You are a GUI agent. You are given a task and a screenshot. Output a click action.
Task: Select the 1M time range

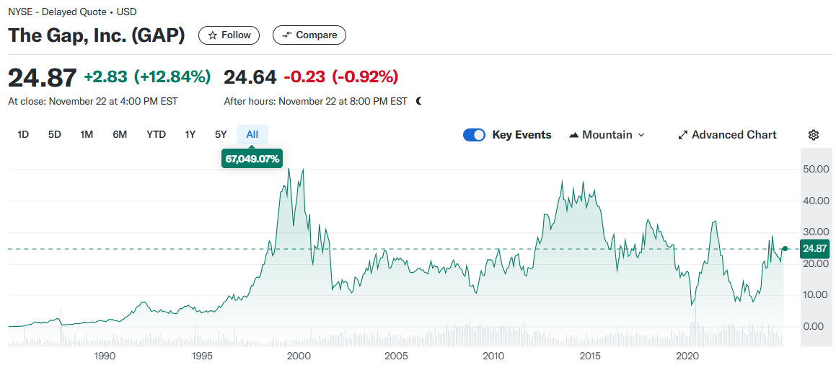click(x=87, y=134)
